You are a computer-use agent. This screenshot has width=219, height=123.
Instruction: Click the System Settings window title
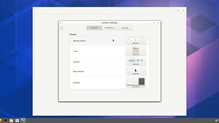coord(109,23)
